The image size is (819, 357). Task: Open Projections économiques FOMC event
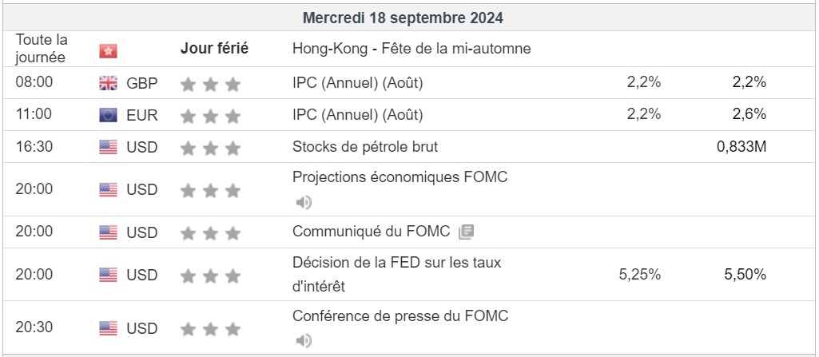click(x=400, y=177)
